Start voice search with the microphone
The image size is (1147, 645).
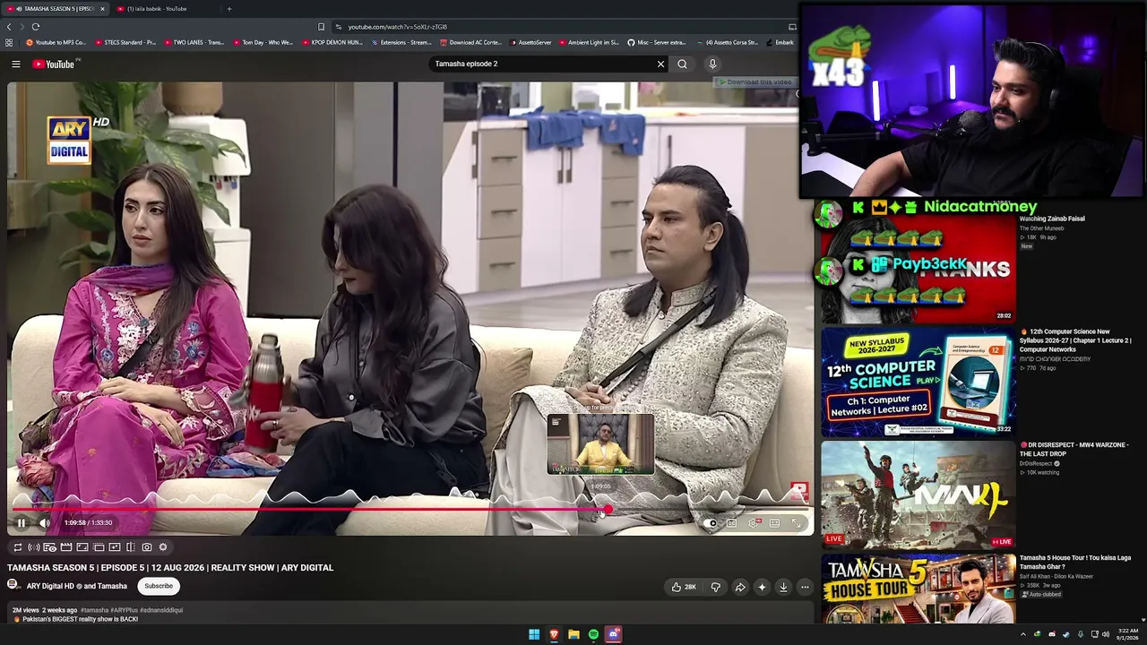click(x=712, y=64)
